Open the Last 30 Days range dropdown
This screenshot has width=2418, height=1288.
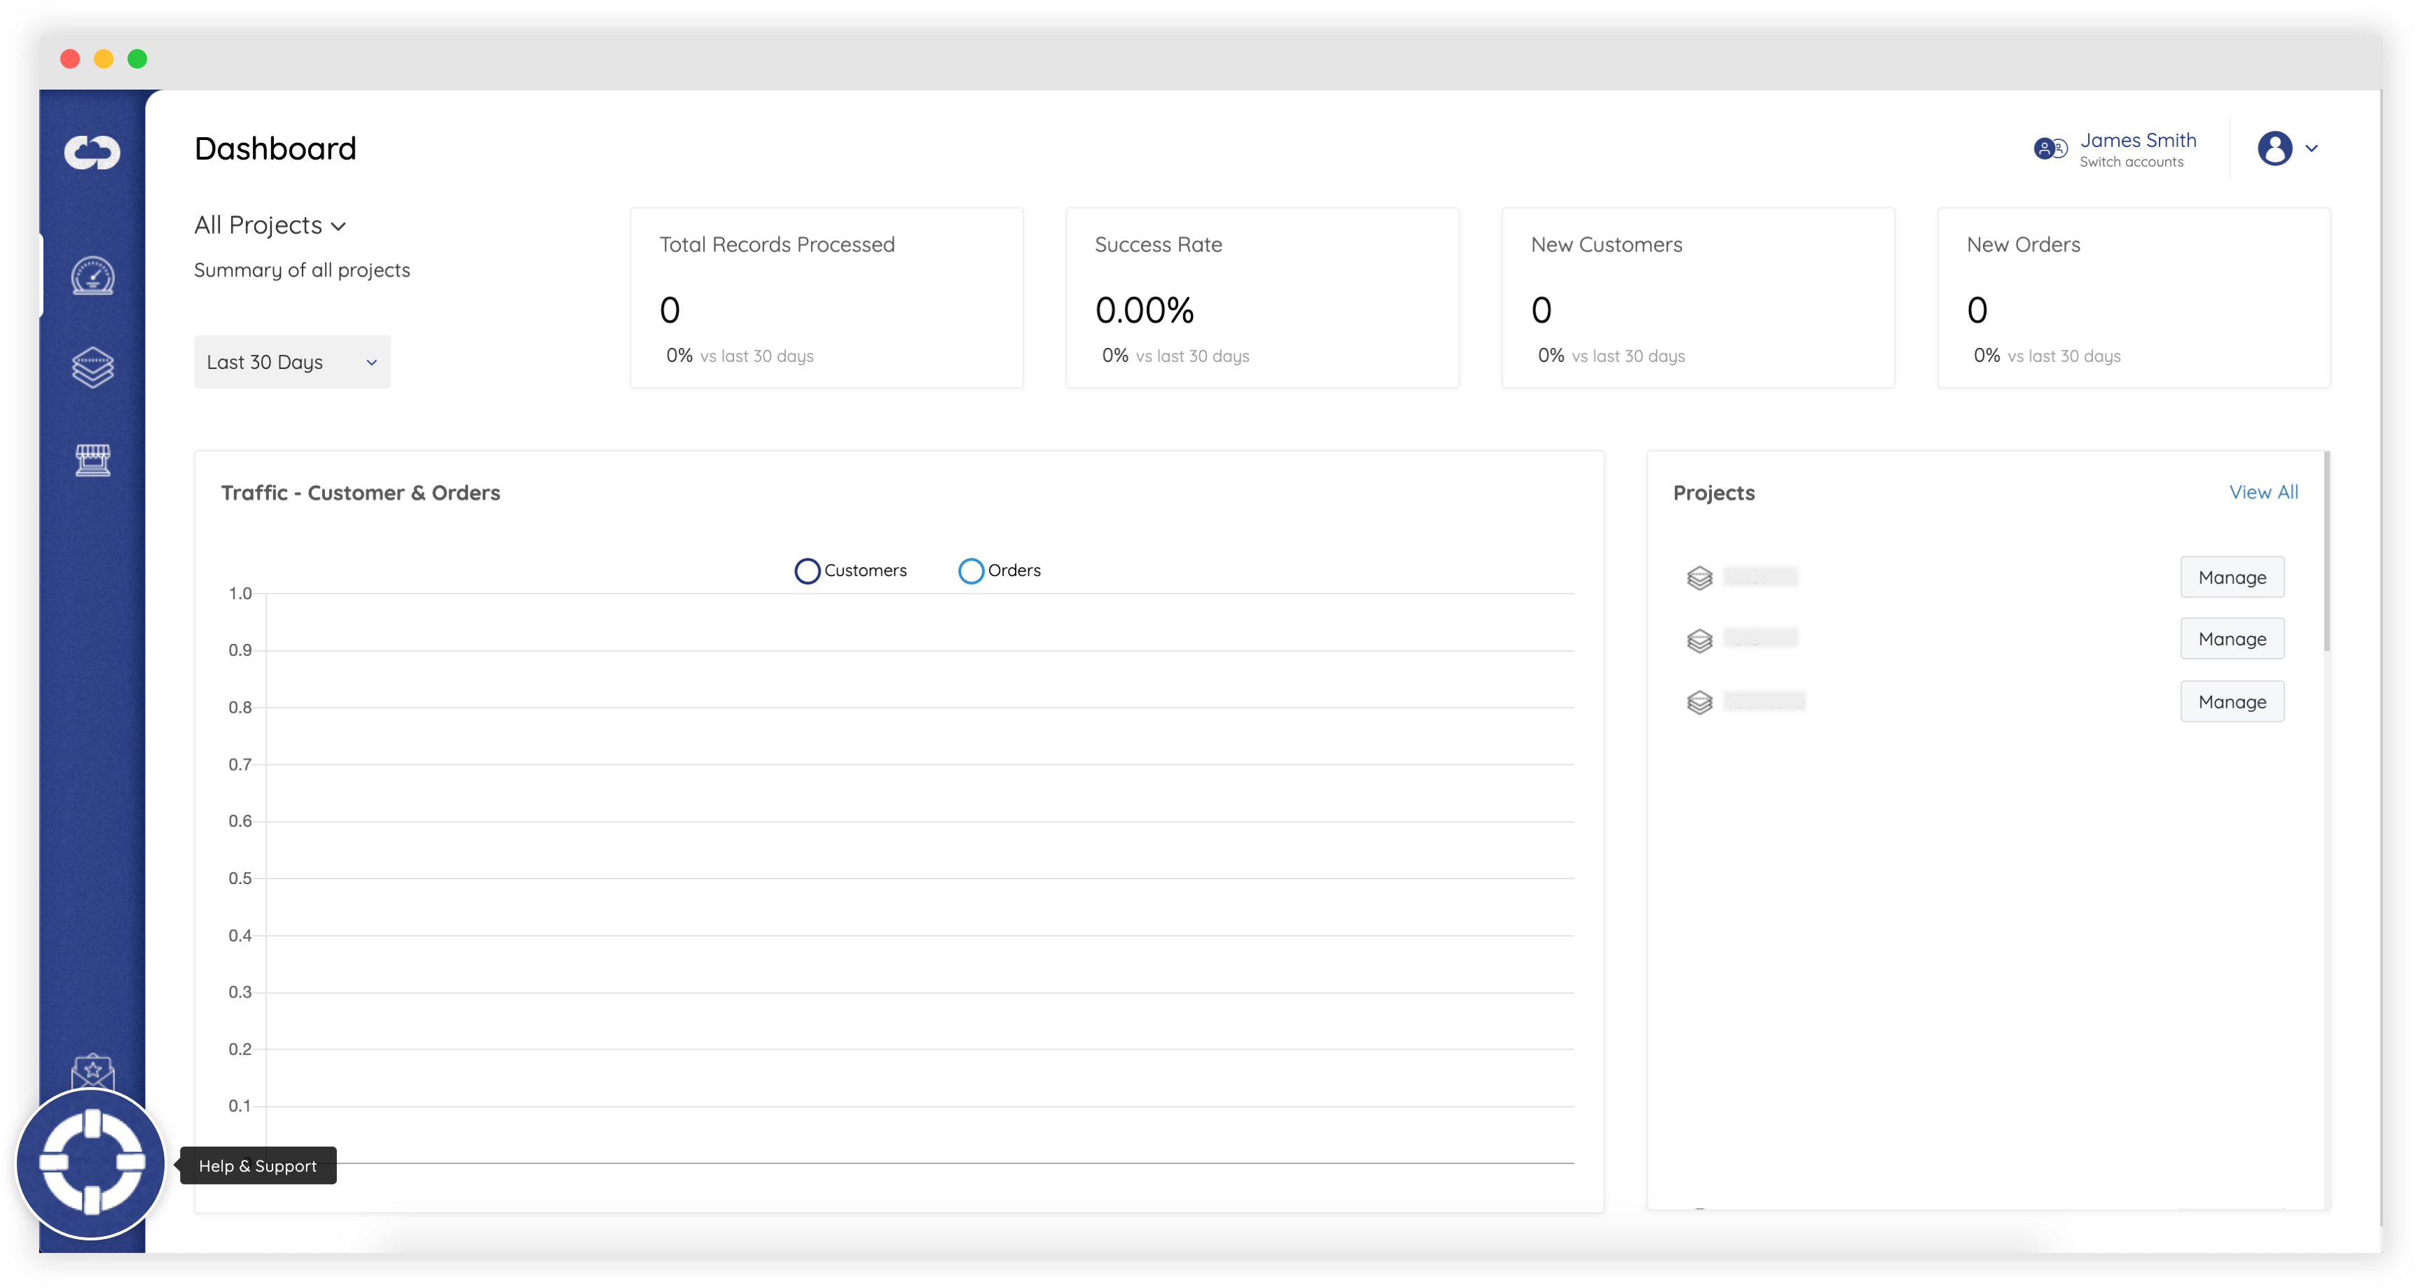coord(292,362)
